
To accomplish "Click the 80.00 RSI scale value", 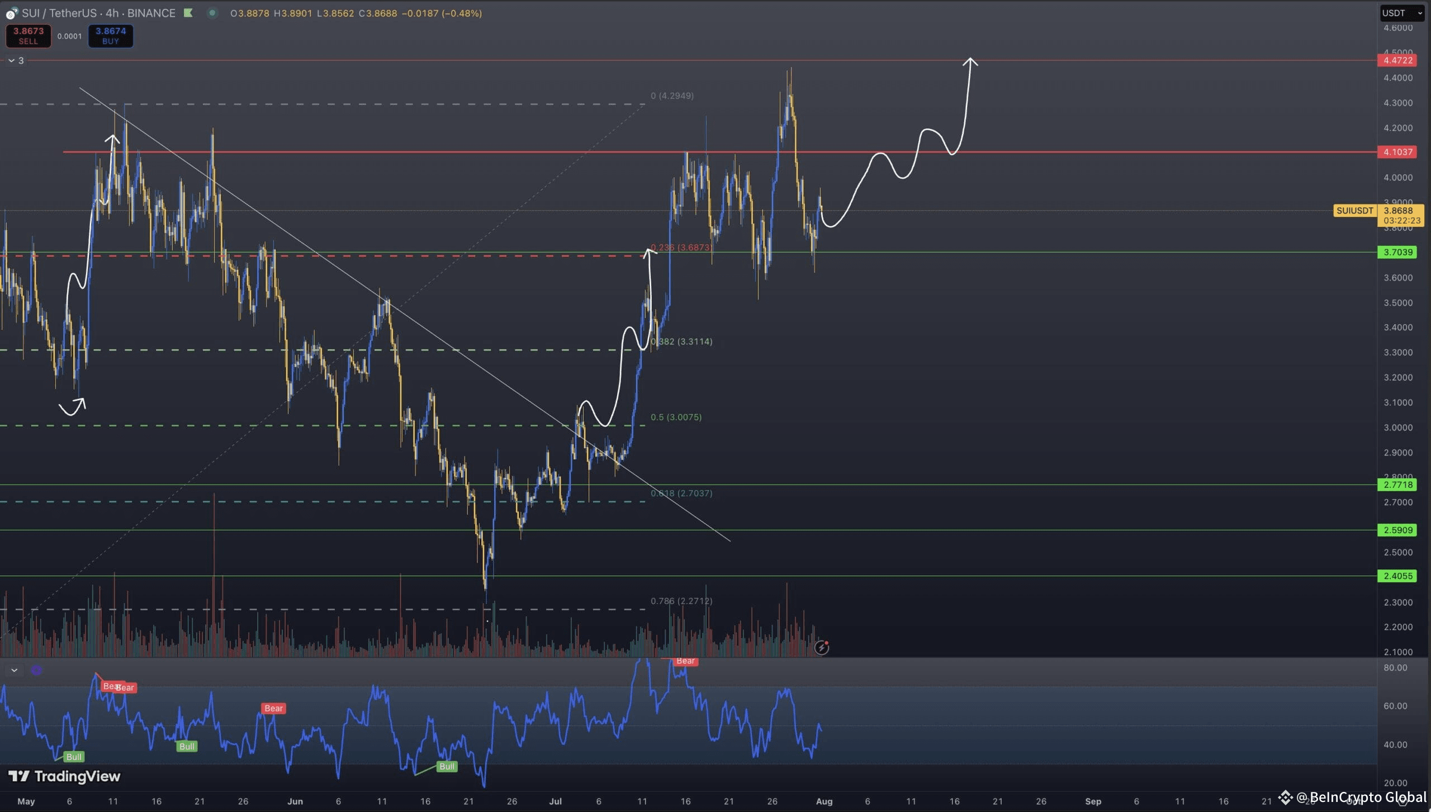I will coord(1395,667).
